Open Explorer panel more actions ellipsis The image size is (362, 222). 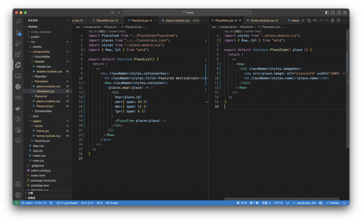[67, 21]
